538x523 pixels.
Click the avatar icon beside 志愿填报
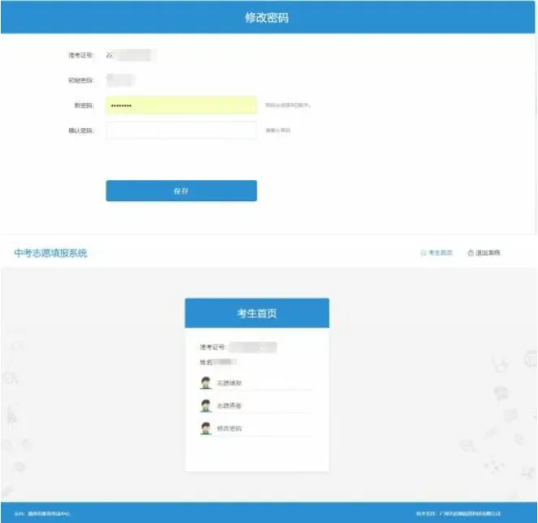(206, 383)
